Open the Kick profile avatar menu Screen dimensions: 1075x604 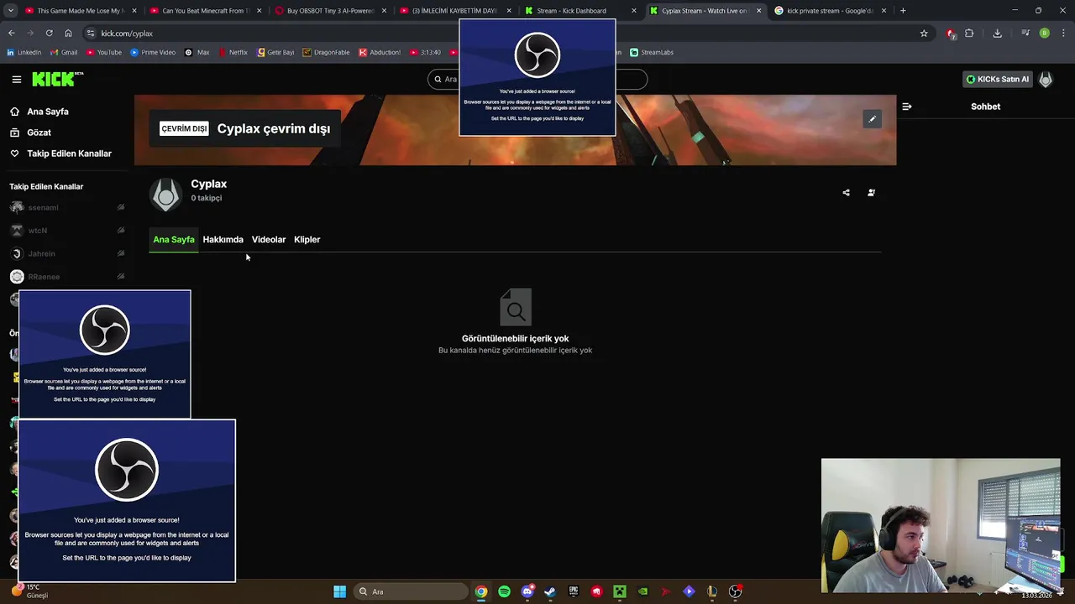pos(1046,80)
